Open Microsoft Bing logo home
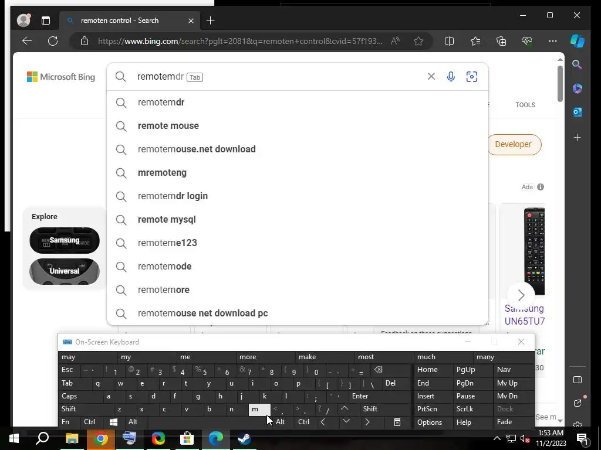This screenshot has height=450, width=601. coord(61,77)
